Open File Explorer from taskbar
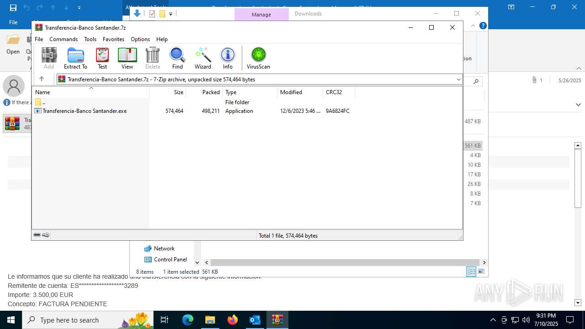This screenshot has height=329, width=585. (210, 320)
